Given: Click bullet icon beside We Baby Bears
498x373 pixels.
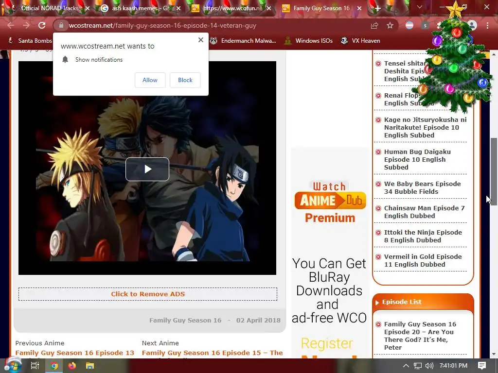Looking at the screenshot, I should 378,184.
